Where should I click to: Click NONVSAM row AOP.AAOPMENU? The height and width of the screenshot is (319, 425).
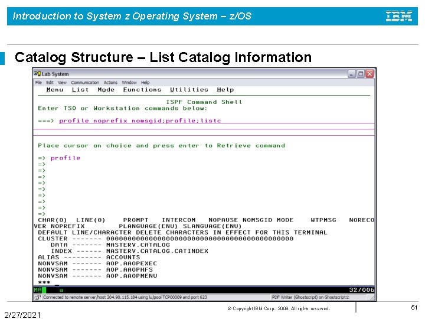click(97, 276)
